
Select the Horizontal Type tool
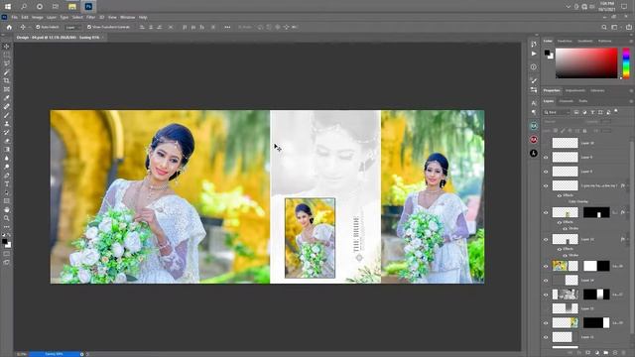[7, 183]
